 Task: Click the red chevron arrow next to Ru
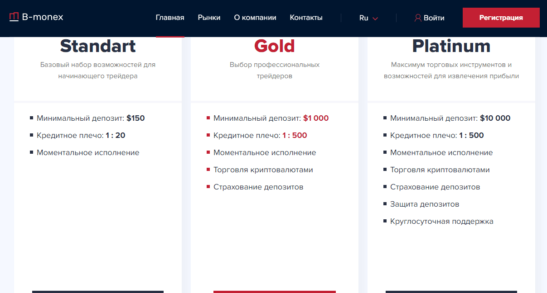point(375,19)
